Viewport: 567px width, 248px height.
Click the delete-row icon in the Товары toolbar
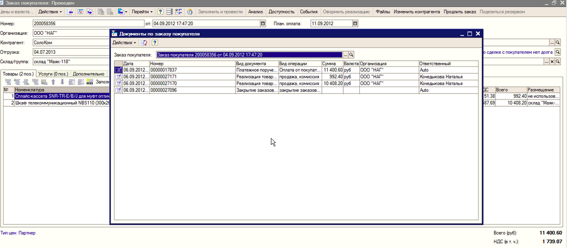35,82
